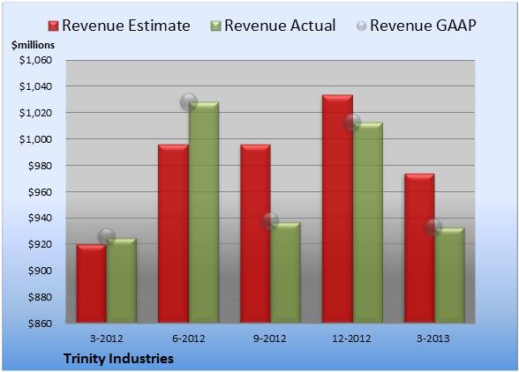Click the 6-2012 quarter label

click(x=188, y=339)
